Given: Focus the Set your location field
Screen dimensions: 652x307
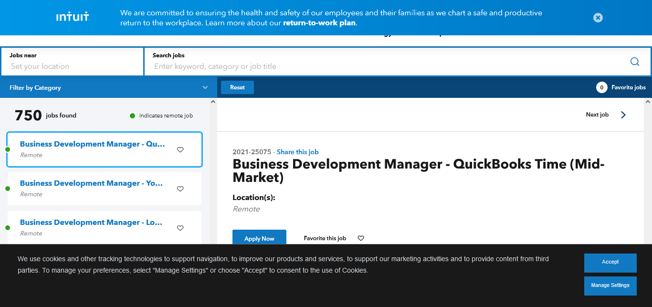Looking at the screenshot, I should 72,66.
